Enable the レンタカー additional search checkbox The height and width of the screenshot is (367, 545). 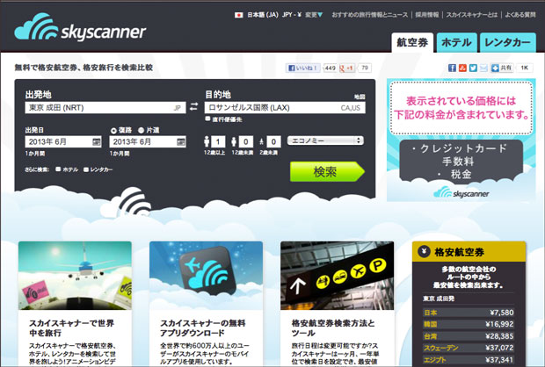(x=86, y=169)
